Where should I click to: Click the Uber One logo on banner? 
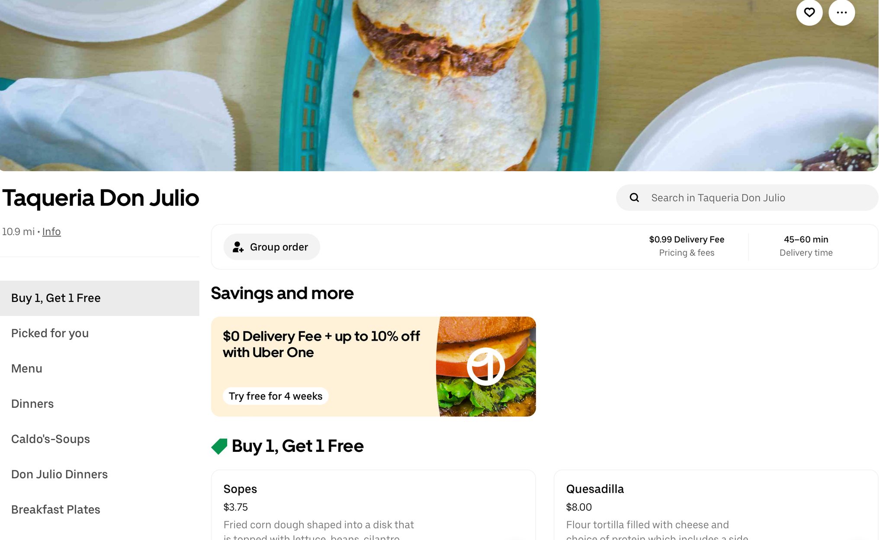click(486, 366)
